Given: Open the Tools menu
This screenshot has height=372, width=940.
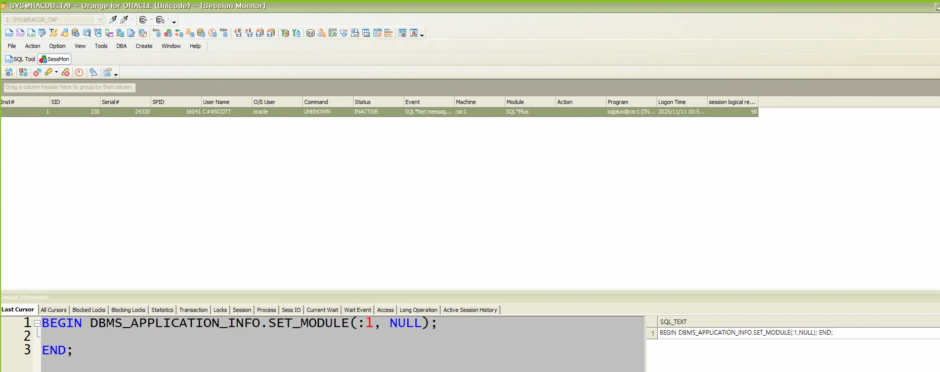Looking at the screenshot, I should tap(101, 46).
